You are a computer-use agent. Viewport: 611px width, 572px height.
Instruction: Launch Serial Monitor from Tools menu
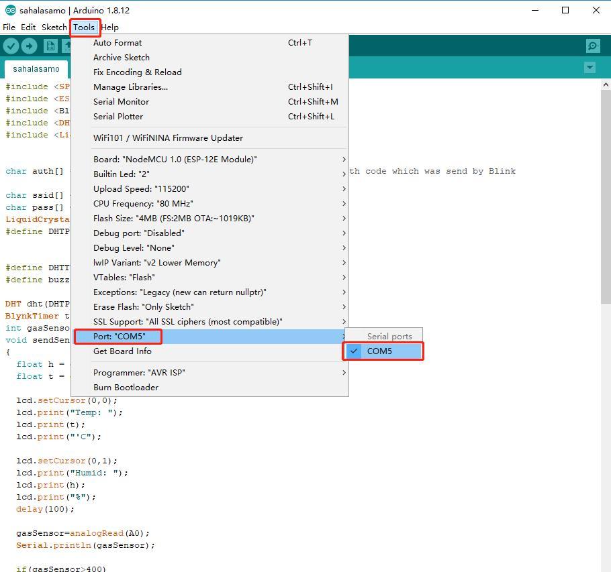click(209, 102)
